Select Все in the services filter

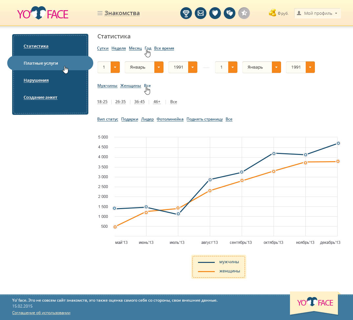(229, 119)
